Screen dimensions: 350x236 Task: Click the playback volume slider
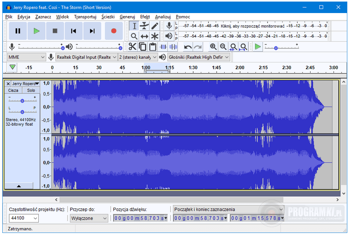tap(99, 47)
